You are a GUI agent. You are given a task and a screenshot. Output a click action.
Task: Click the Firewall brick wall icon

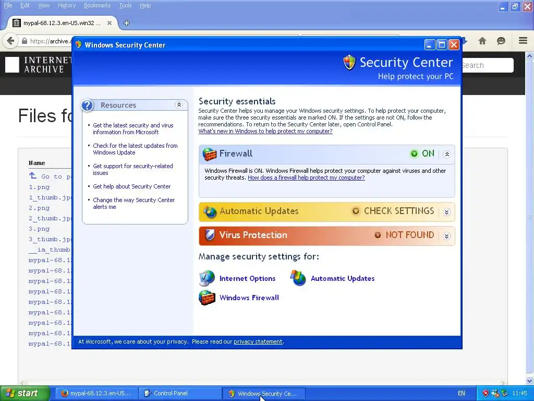tap(210, 154)
